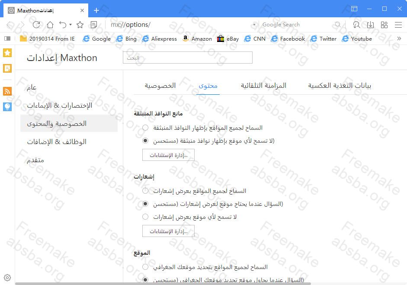407x285 pixels.
Task: Expand the address bar history dropdown
Action: pos(254,25)
